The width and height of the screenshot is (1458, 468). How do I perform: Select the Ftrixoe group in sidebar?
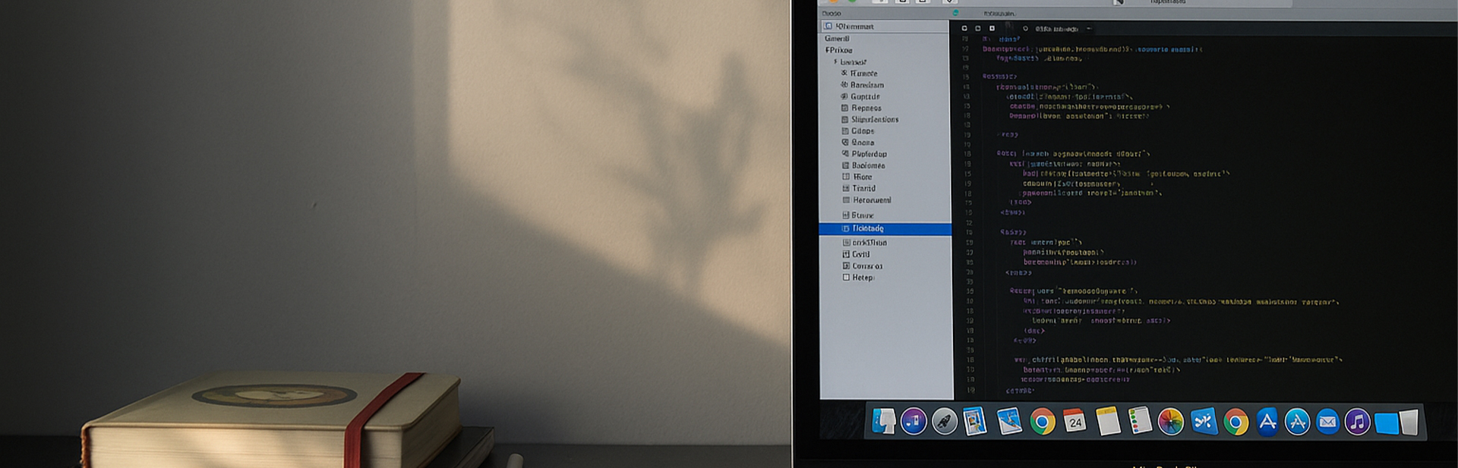point(839,50)
